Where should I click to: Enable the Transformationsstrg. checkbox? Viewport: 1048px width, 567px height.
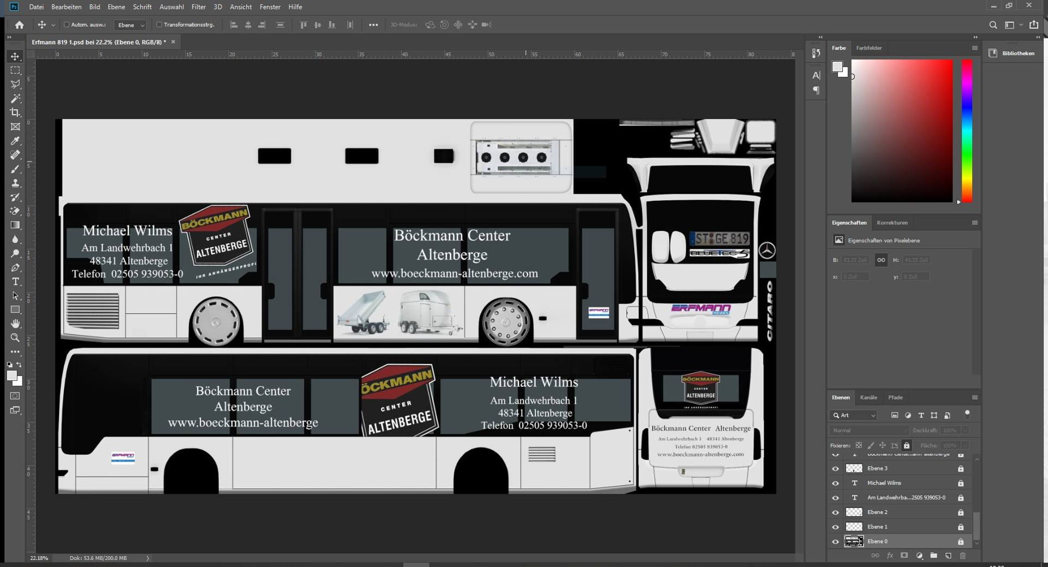159,25
